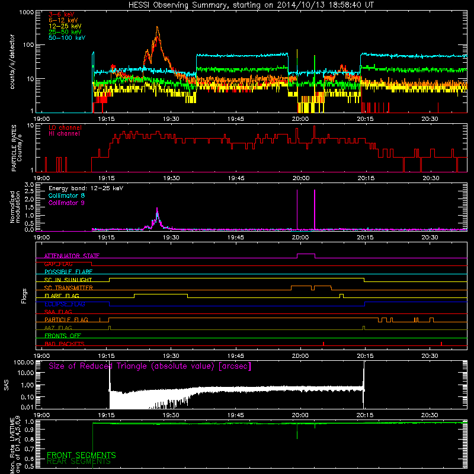Viewport: 474px width, 474px height.
Task: Click the 1000 tick label on counts plot
Action: [26, 12]
